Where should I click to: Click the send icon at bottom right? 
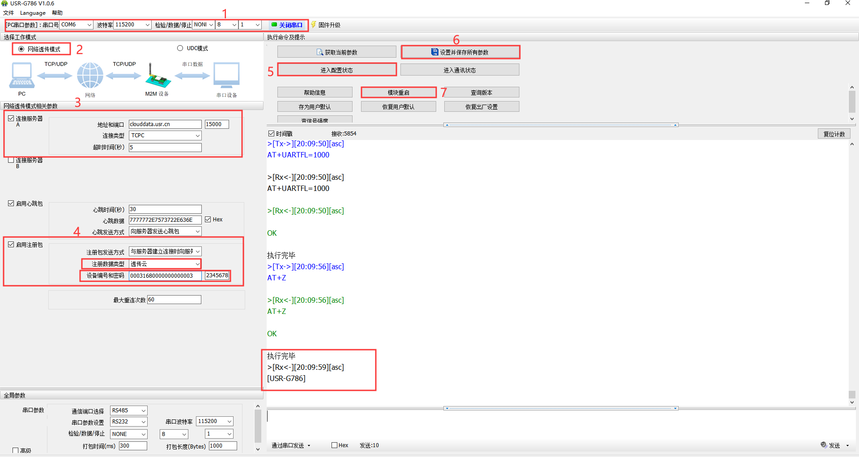click(824, 445)
